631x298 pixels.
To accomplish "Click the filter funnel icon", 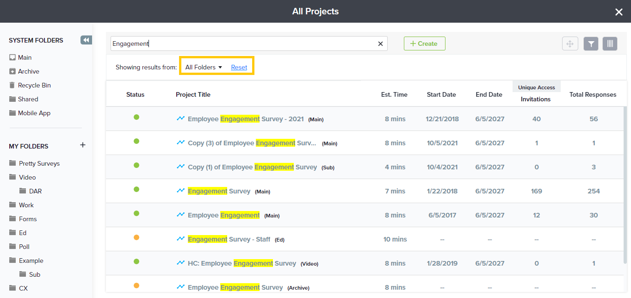I will [591, 44].
